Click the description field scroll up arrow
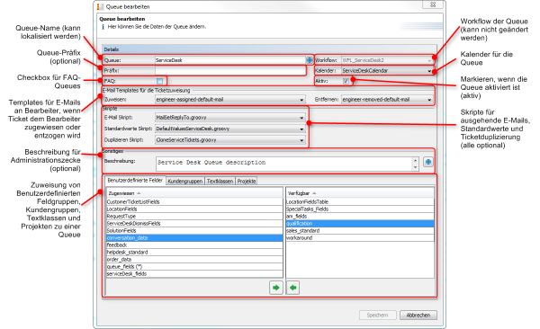 coord(415,160)
